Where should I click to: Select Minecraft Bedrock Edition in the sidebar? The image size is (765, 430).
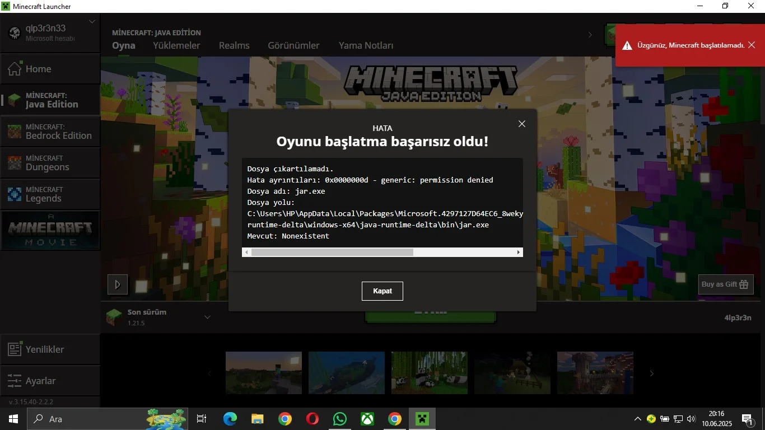tap(50, 132)
